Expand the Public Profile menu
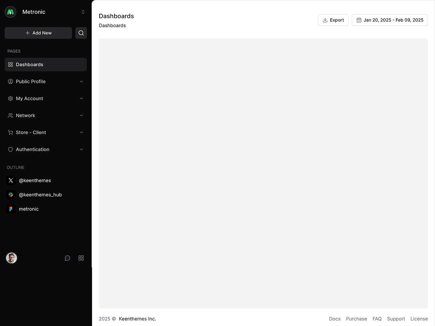 46,81
